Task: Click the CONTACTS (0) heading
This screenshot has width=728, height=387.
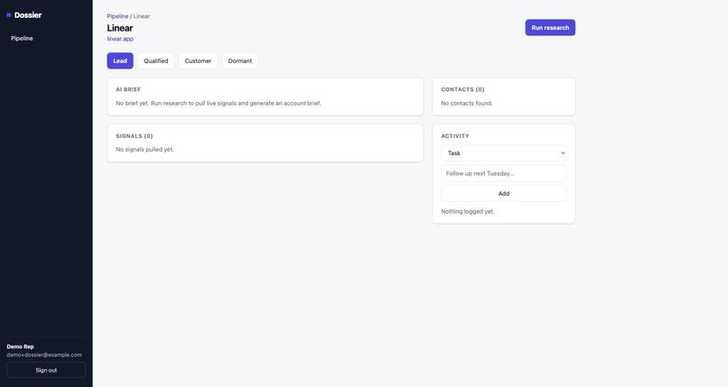Action: (x=462, y=89)
